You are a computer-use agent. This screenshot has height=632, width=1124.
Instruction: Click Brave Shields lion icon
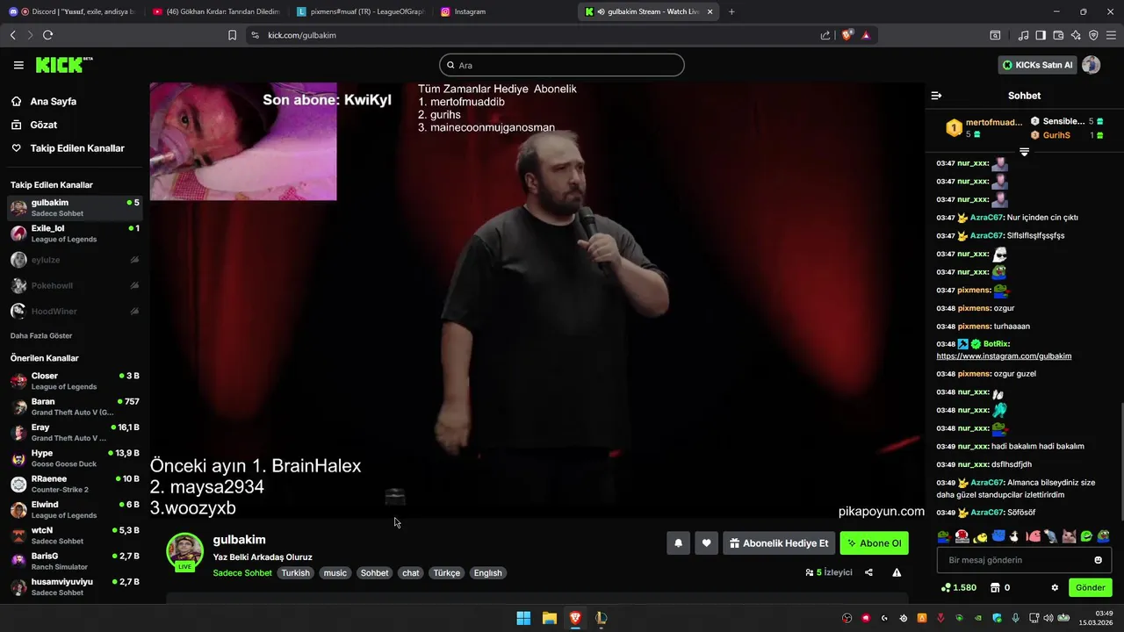tap(847, 35)
